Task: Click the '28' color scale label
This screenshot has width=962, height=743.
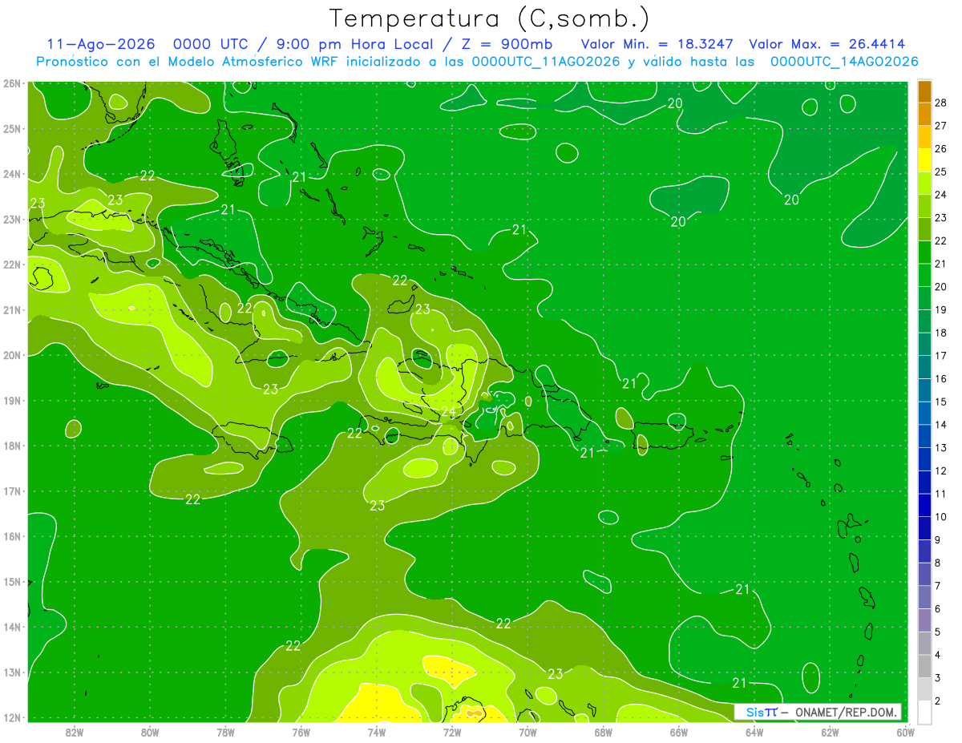Action: [942, 103]
